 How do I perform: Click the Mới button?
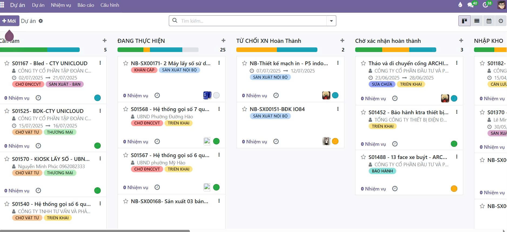coord(9,21)
